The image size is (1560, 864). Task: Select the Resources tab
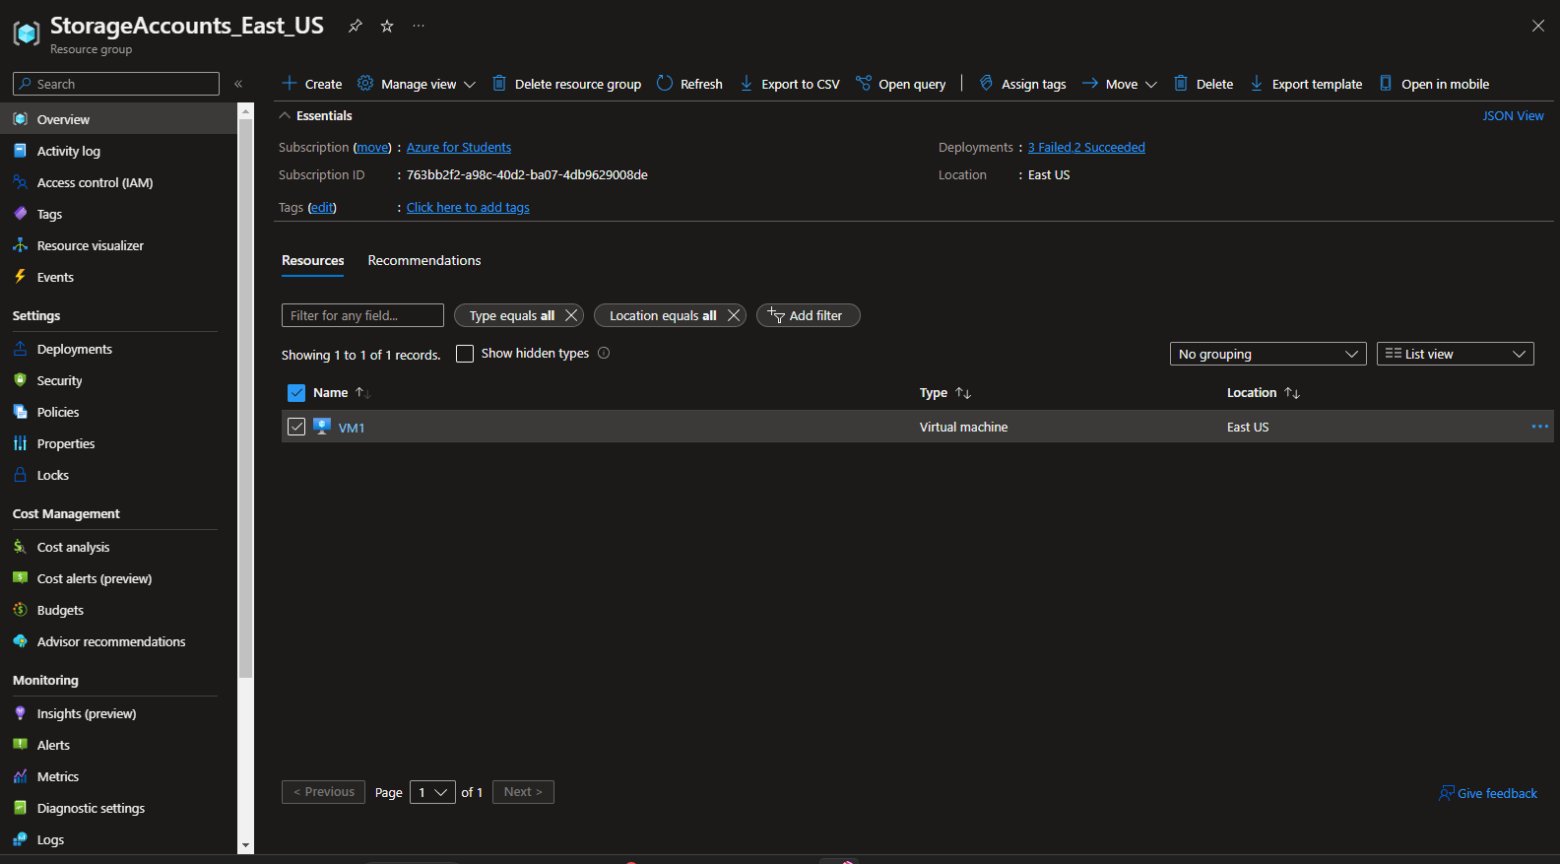click(x=313, y=260)
